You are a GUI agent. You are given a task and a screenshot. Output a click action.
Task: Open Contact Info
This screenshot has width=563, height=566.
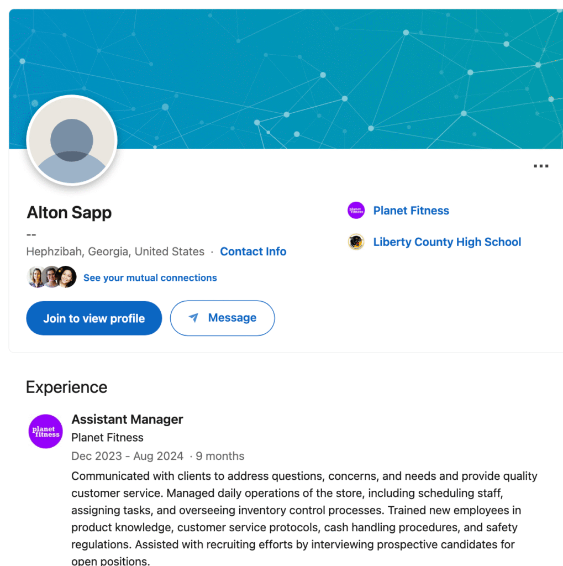point(253,251)
